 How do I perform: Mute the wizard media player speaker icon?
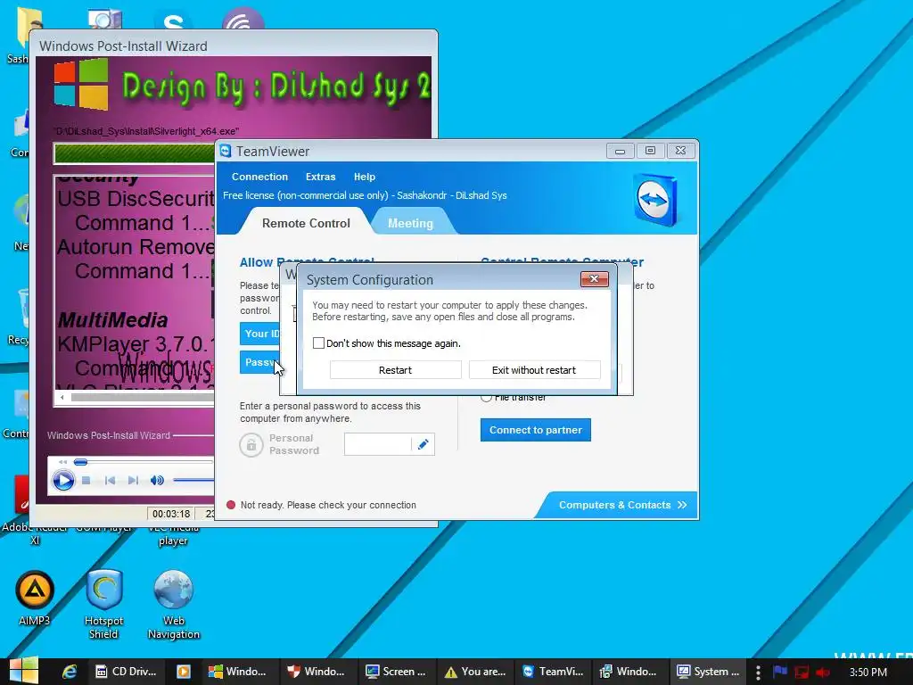157,481
